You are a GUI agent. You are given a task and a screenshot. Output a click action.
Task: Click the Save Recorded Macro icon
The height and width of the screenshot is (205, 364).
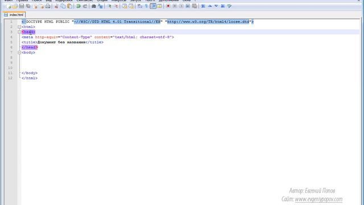(195, 6)
